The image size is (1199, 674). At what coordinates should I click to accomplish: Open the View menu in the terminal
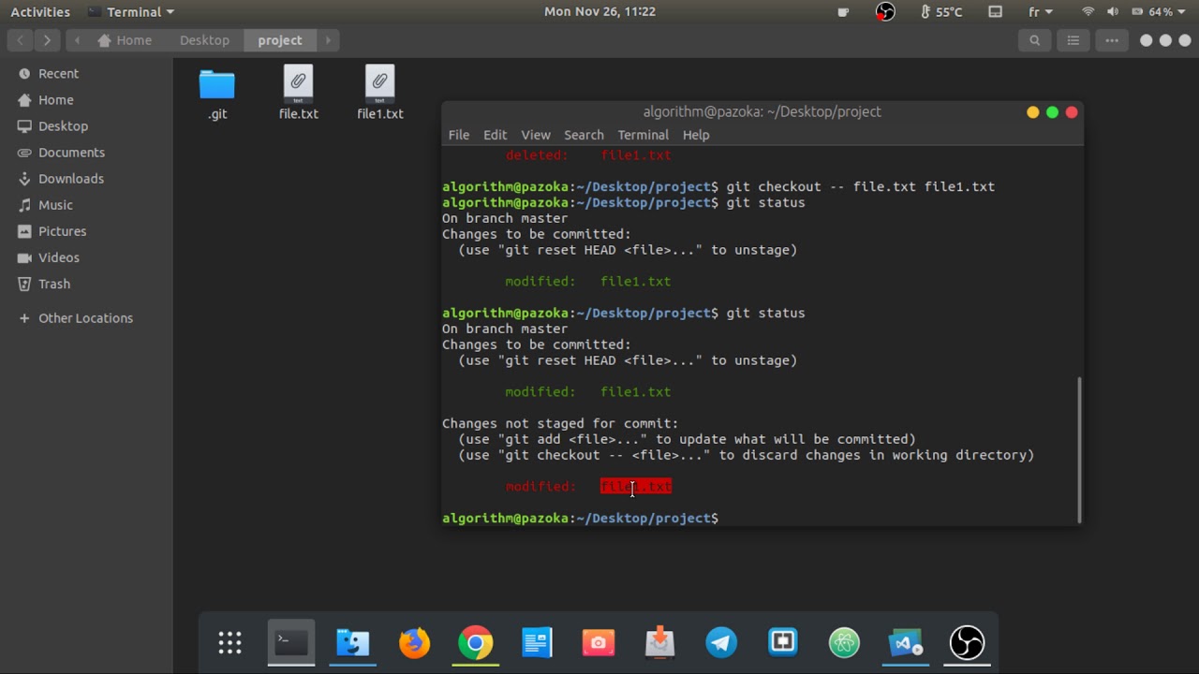pyautogui.click(x=536, y=135)
